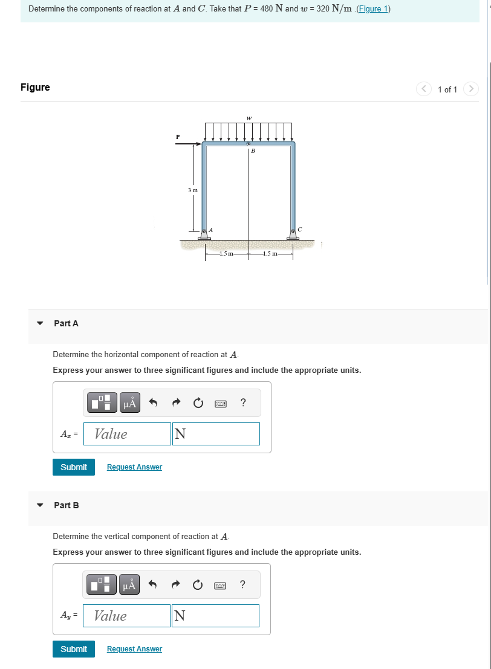Click the μÅ units icon in Part B
This screenshot has width=491, height=669.
coord(129,584)
